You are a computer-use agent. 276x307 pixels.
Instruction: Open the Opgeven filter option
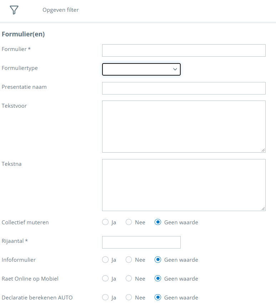[x=60, y=10]
